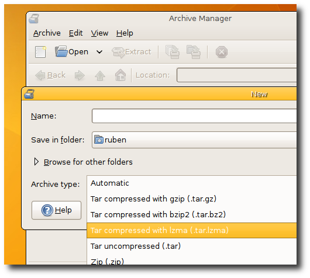Click the forward navigation arrow
This screenshot has height=278, width=310.
coord(80,75)
